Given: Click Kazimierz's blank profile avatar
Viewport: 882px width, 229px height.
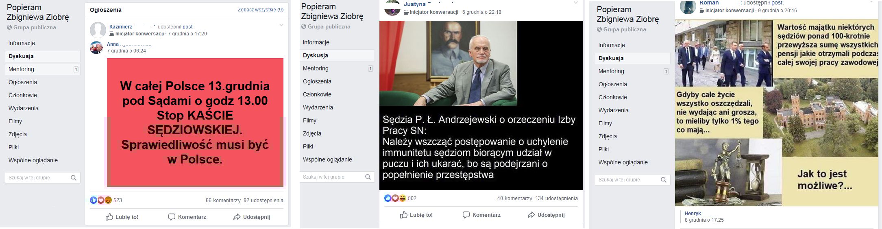Looking at the screenshot, I should pos(98,30).
